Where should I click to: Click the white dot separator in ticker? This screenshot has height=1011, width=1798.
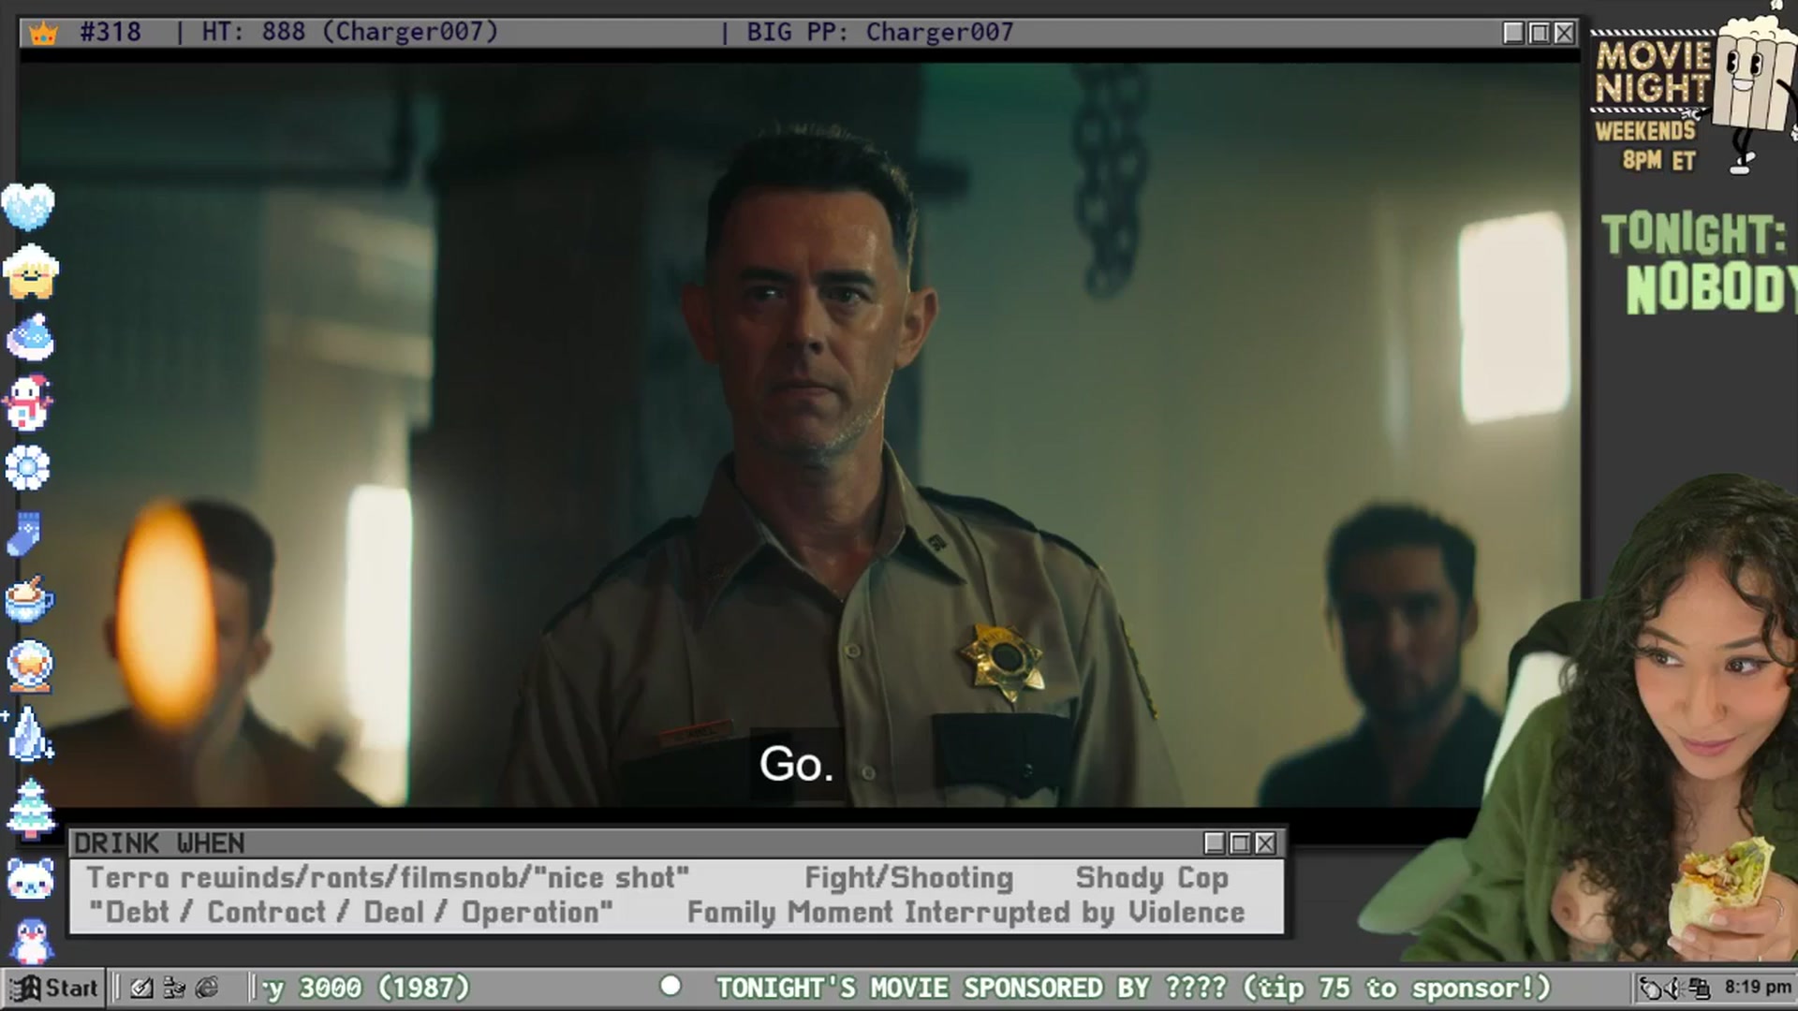point(671,986)
